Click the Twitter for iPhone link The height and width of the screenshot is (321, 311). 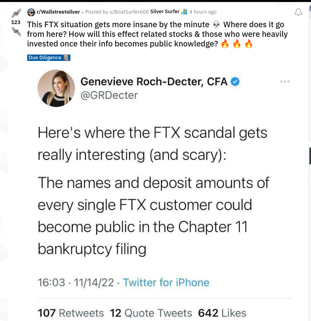[166, 282]
